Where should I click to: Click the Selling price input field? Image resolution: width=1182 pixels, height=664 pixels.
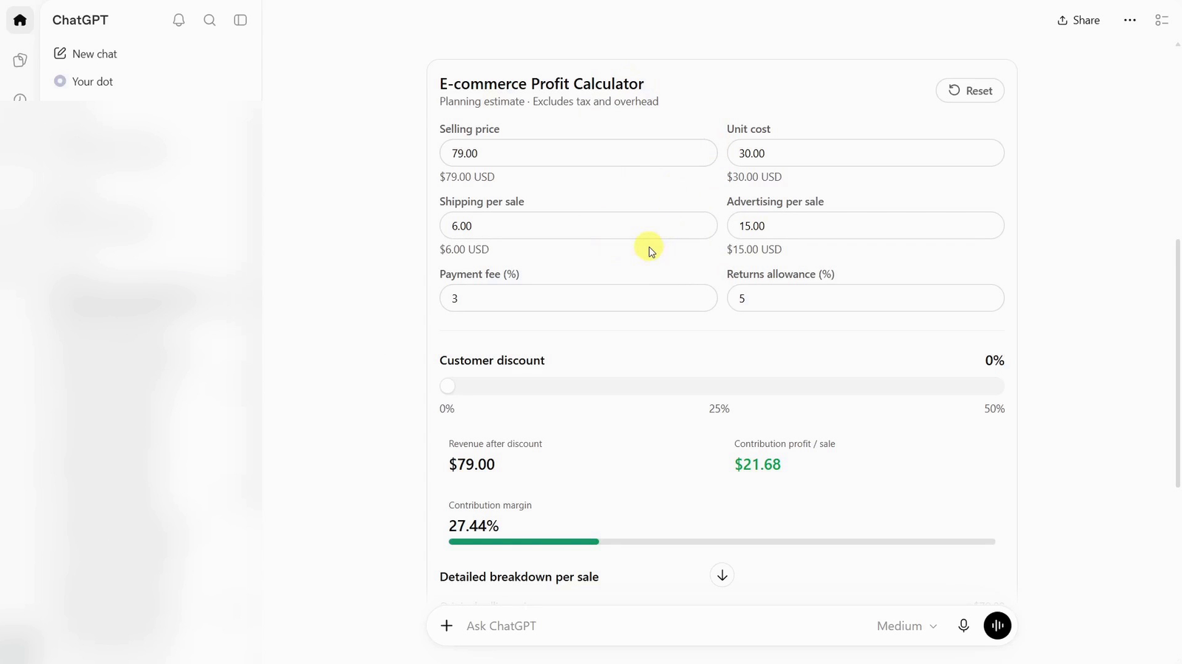[x=578, y=153]
